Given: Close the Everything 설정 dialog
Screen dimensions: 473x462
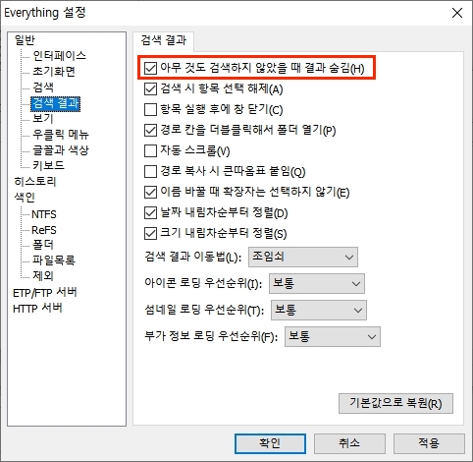Looking at the screenshot, I should tap(457, 13).
